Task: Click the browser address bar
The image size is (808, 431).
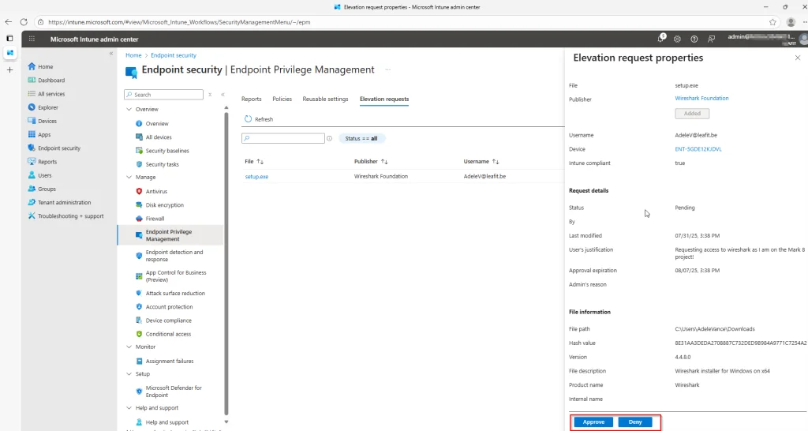Action: 402,22
